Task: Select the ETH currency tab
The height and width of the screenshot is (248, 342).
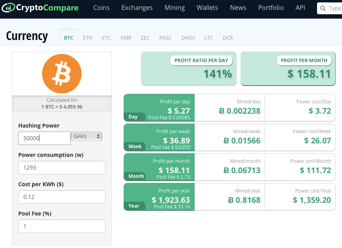Action: pyautogui.click(x=88, y=38)
